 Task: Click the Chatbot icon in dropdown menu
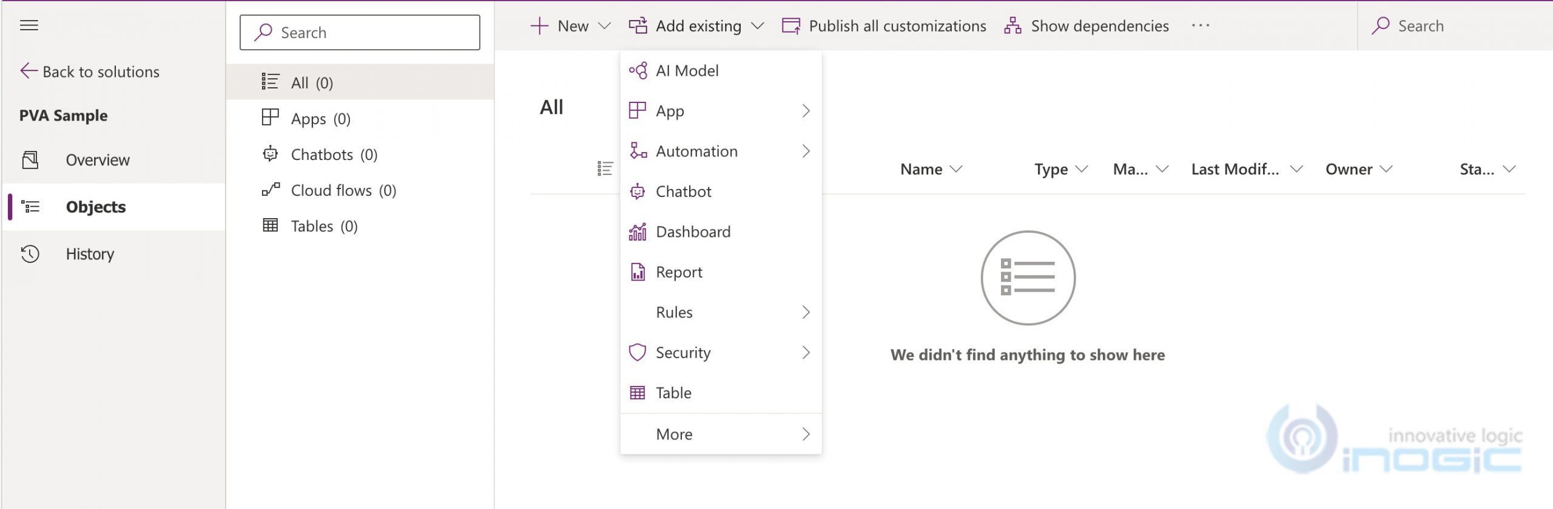(638, 191)
